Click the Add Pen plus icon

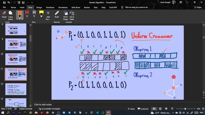[48, 13]
